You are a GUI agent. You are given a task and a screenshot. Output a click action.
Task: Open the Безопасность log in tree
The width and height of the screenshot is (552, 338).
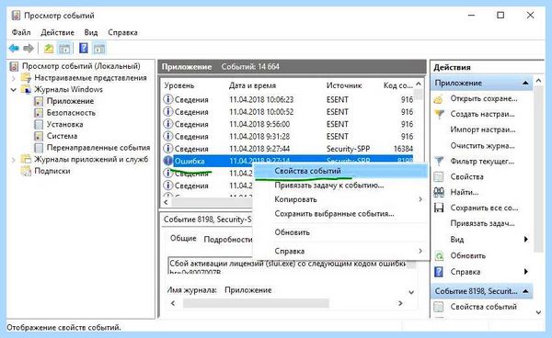point(71,113)
